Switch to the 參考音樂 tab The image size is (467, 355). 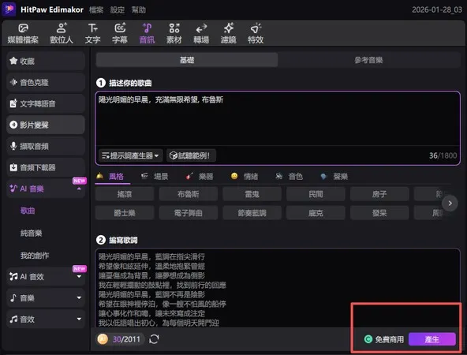368,60
